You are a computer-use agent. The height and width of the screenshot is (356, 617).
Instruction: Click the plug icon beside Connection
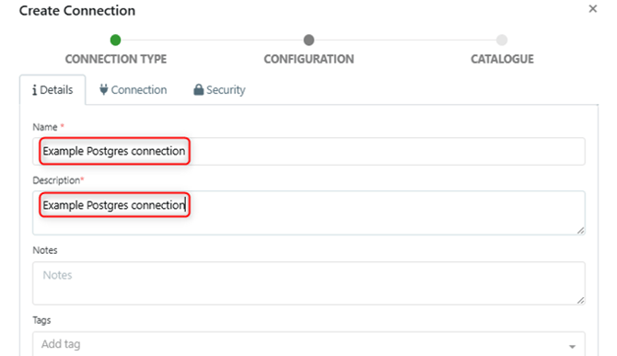103,89
